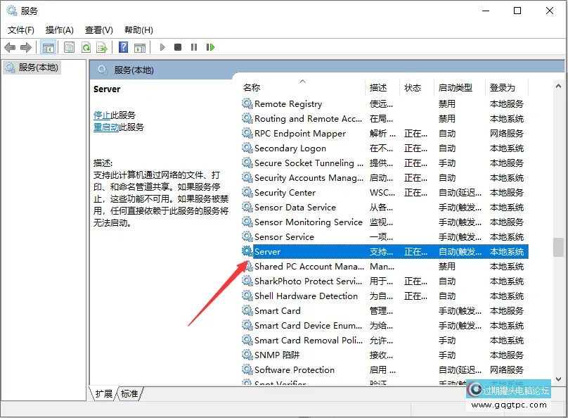Open the 操作 menu
The image size is (568, 418).
[58, 30]
